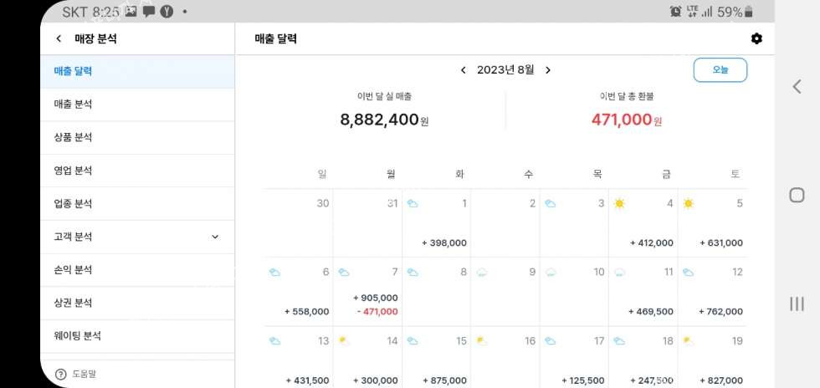Click the 오늘 button
820x388 pixels.
720,70
